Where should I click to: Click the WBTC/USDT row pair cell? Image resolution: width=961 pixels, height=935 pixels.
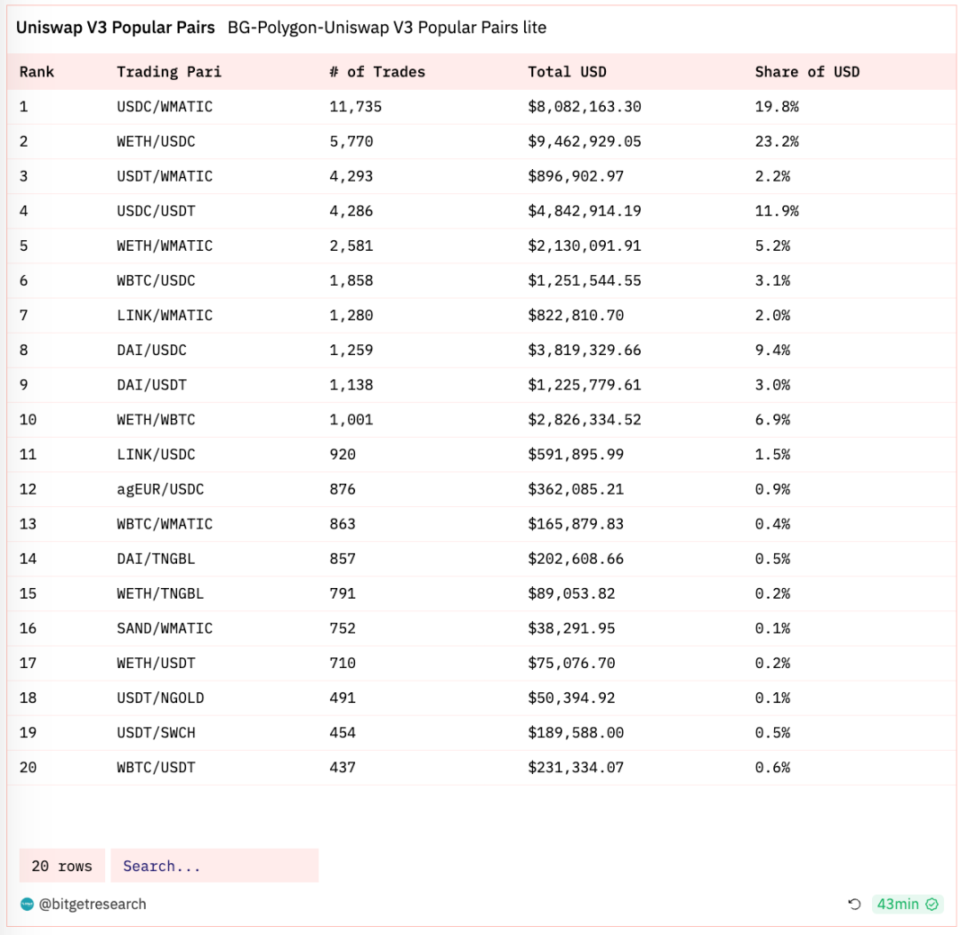click(156, 768)
